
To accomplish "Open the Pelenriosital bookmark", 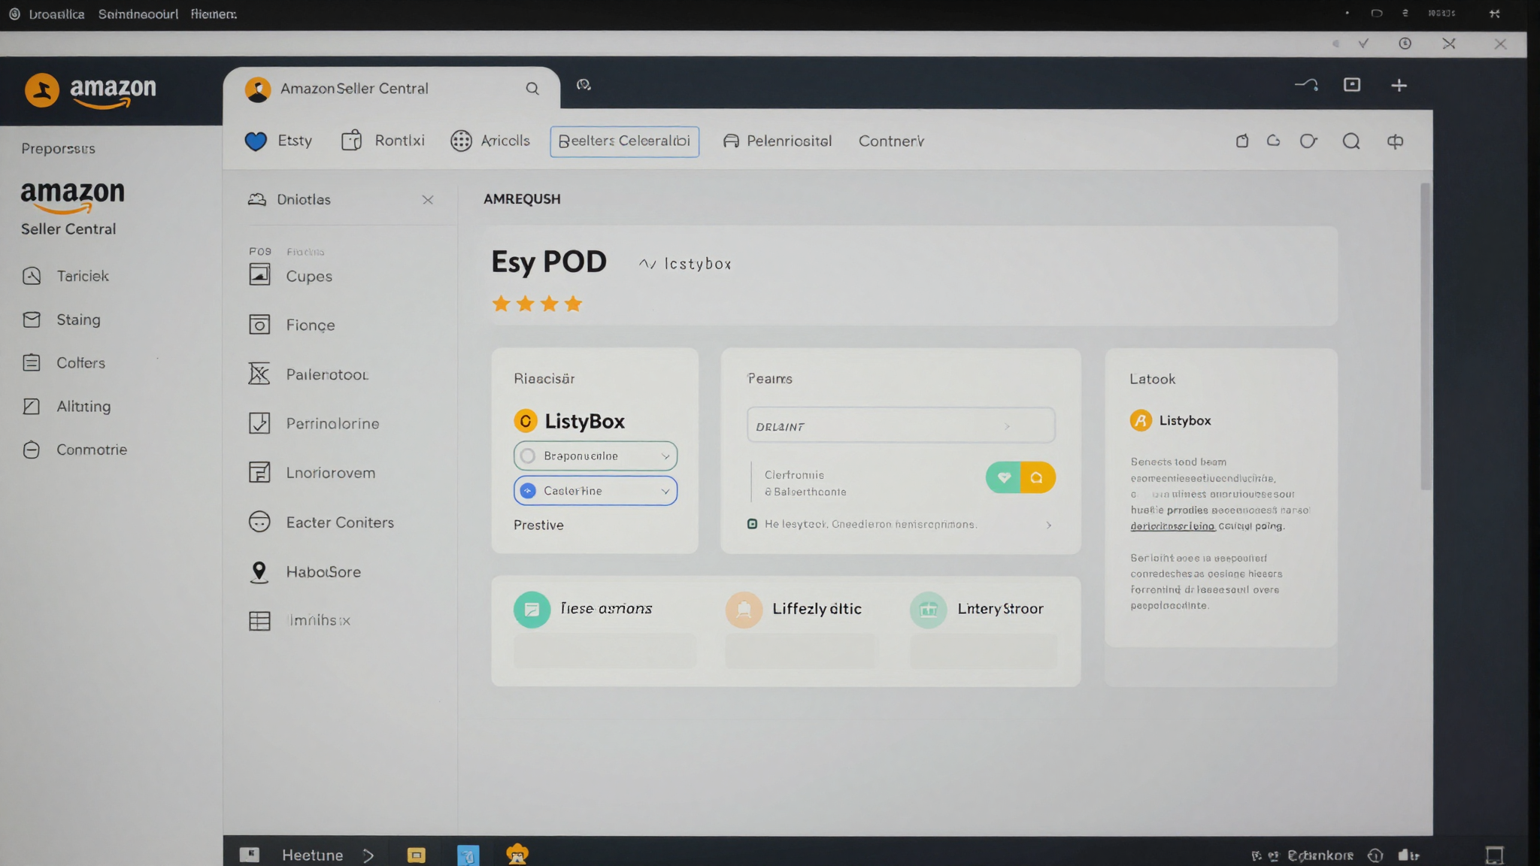I will pos(778,141).
